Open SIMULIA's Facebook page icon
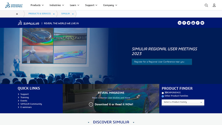The width and height of the screenshot is (222, 125). pyautogui.click(x=184, y=23)
